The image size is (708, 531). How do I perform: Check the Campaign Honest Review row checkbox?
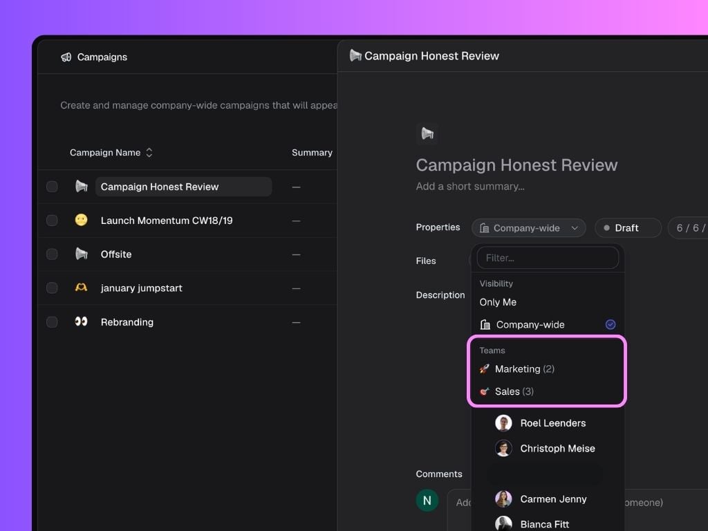pos(52,187)
